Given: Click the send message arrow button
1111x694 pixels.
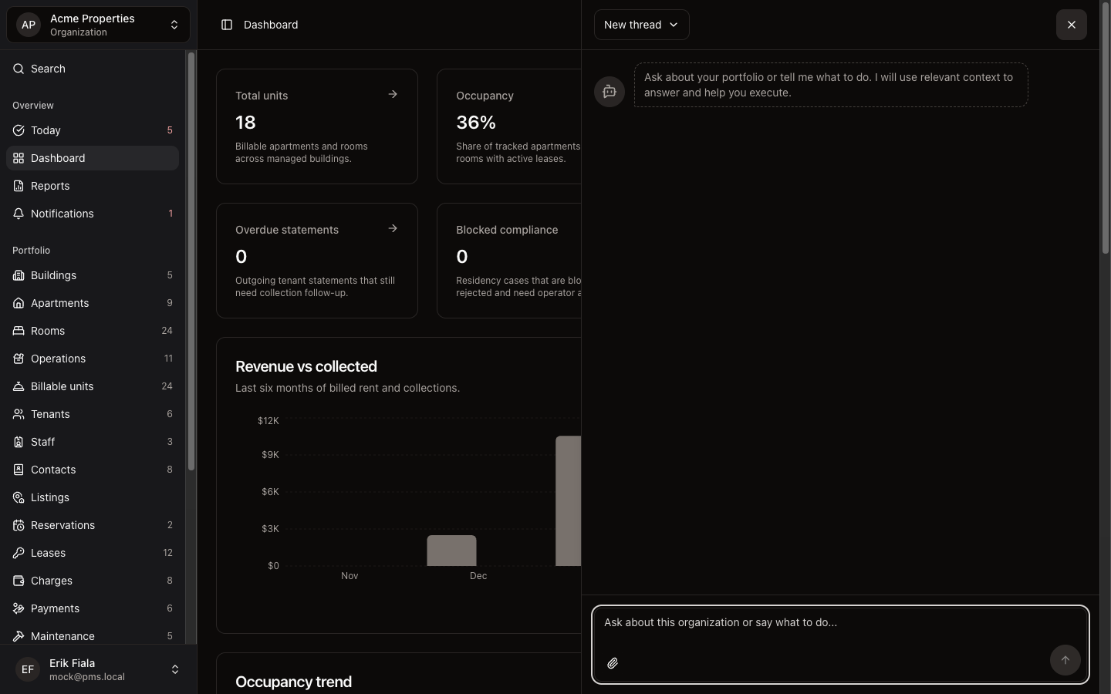Looking at the screenshot, I should [1065, 660].
